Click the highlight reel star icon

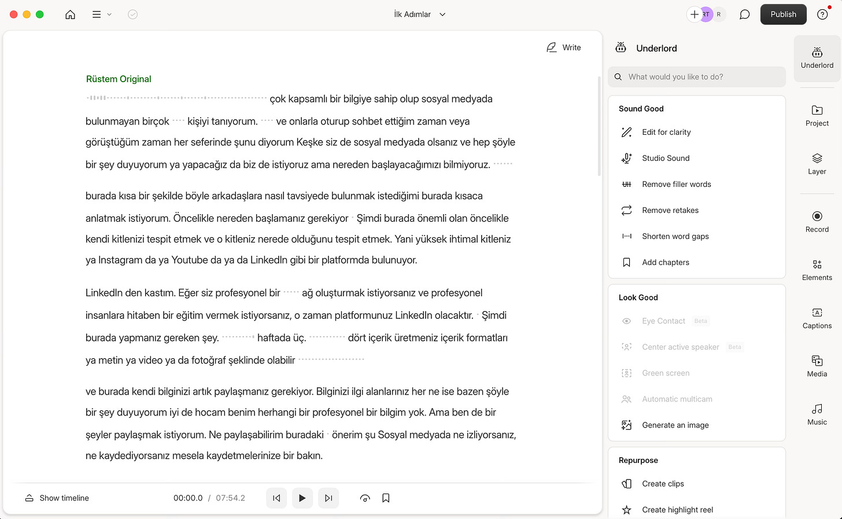tap(626, 510)
